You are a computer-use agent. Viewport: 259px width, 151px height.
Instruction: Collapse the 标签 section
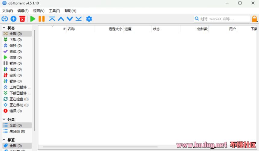click(4, 140)
